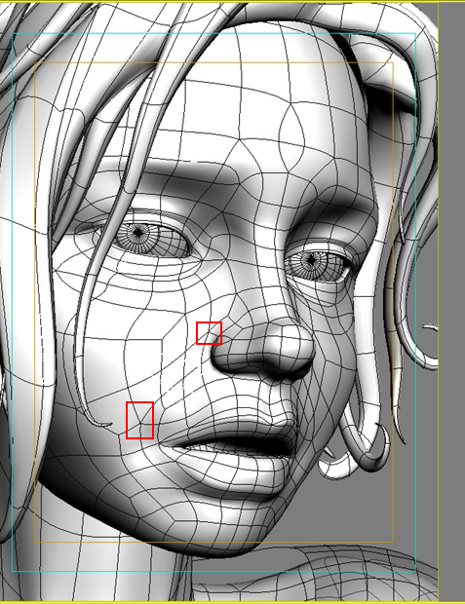
Task: Select the tip of the model's nose
Action: (293, 341)
